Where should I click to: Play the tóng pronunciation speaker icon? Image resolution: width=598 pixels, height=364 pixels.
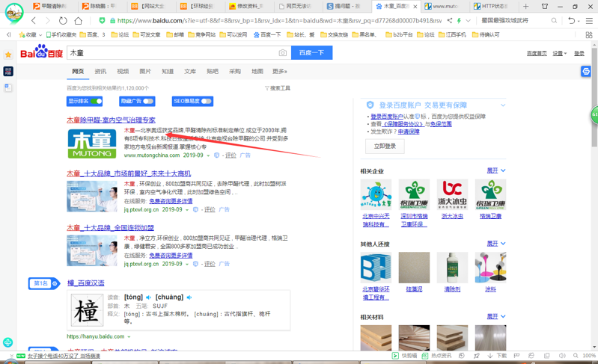[148, 297]
